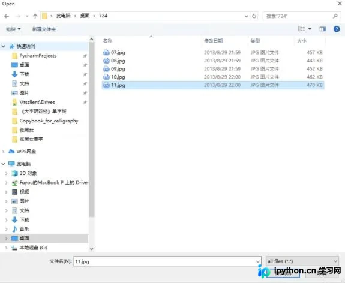
Task: Open 本地磁盘 (C:) drive
Action: pos(33,248)
